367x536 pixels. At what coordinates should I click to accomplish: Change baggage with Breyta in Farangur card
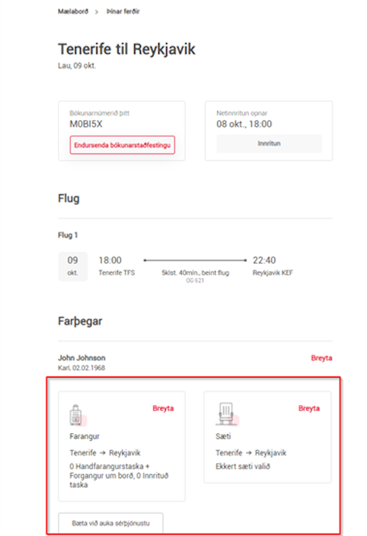tap(163, 408)
